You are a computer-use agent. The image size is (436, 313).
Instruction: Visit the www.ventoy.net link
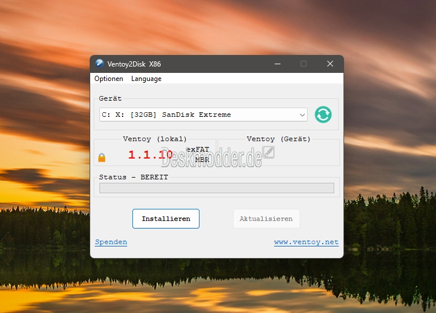pyautogui.click(x=306, y=242)
